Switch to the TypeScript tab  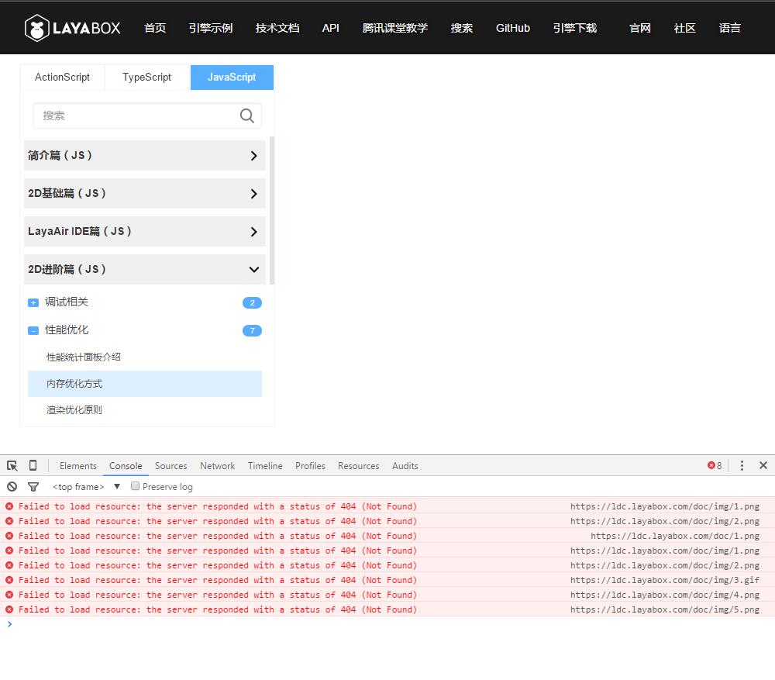click(146, 77)
